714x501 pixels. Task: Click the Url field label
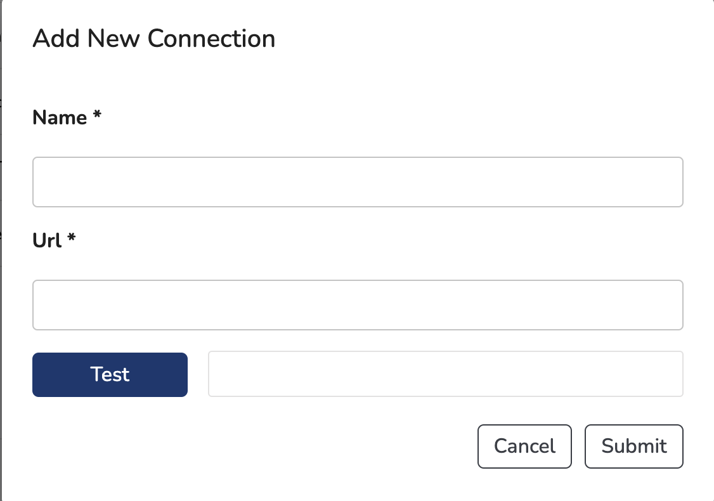47,240
